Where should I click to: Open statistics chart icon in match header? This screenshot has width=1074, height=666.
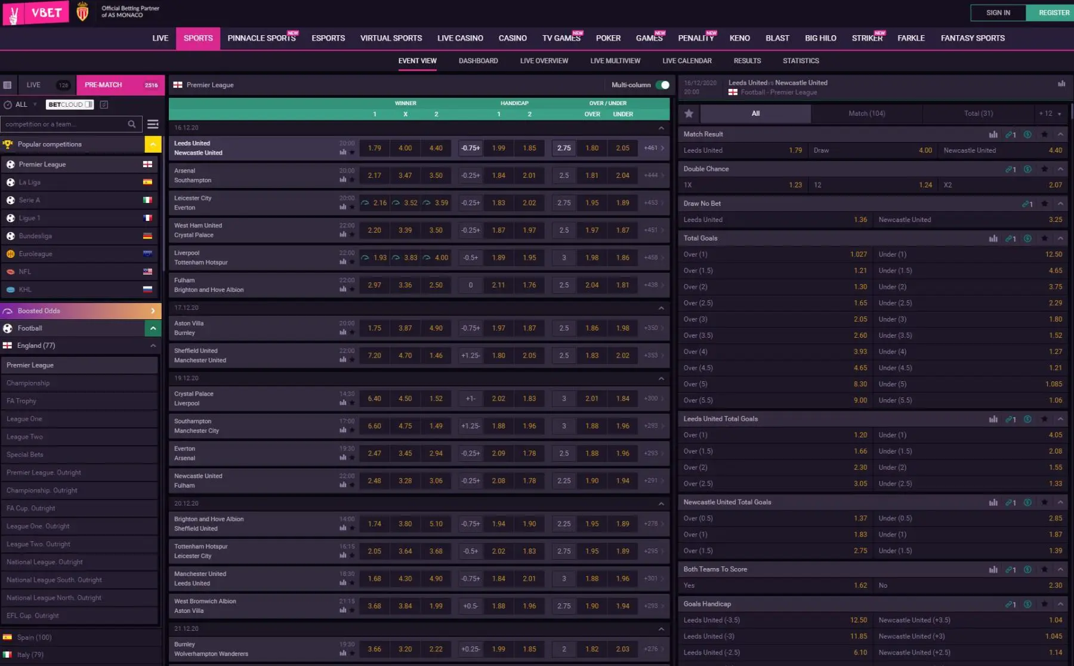coord(1061,84)
